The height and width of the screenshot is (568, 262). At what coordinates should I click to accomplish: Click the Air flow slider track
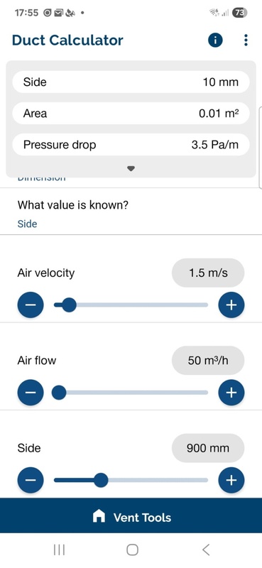tap(131, 393)
